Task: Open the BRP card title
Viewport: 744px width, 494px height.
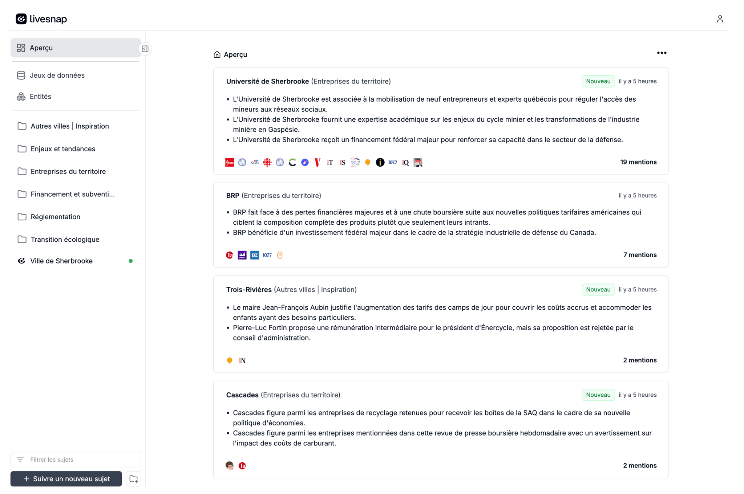Action: (232, 196)
